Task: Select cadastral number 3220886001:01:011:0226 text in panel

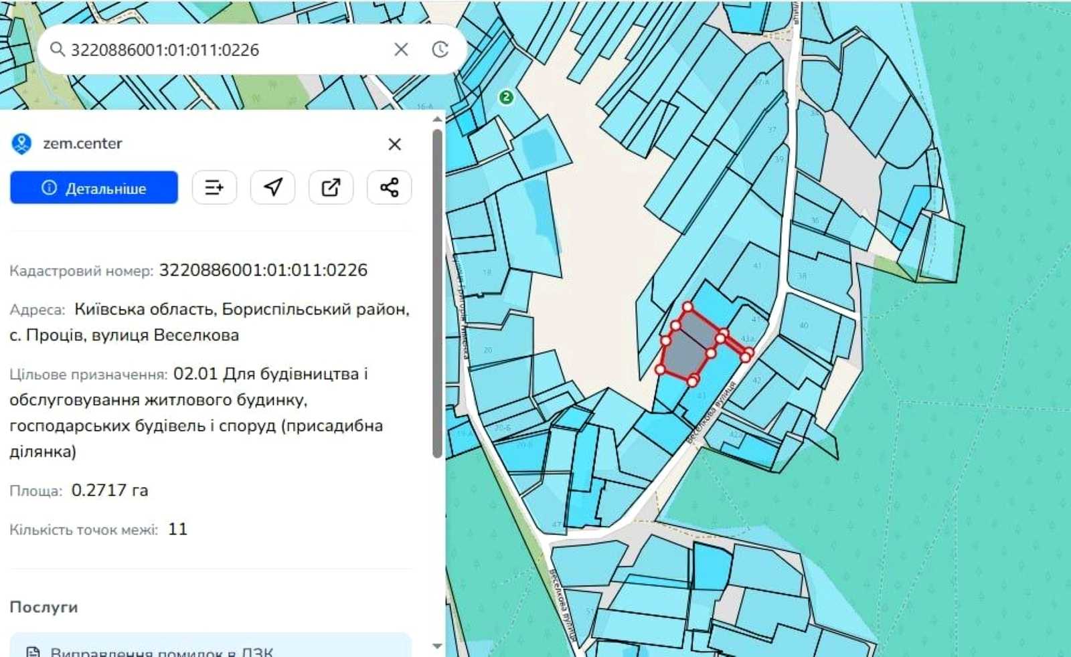Action: coord(263,270)
